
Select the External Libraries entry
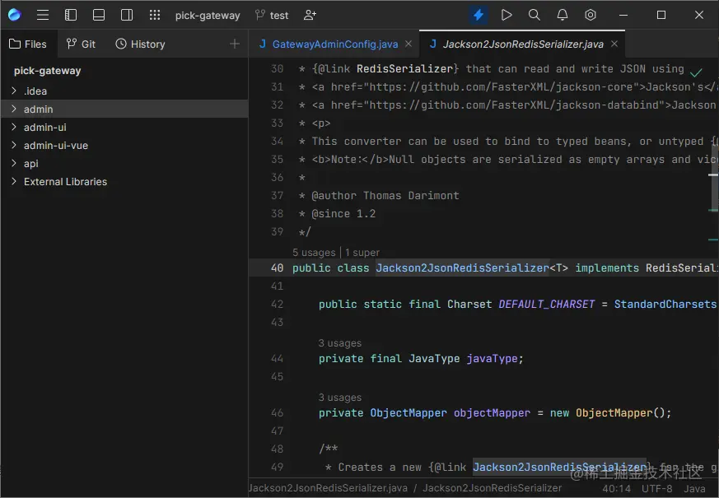pyautogui.click(x=66, y=182)
